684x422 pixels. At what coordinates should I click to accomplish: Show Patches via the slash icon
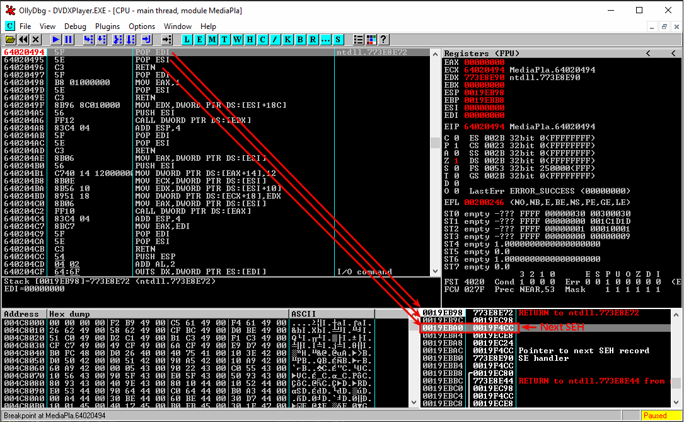pyautogui.click(x=275, y=40)
